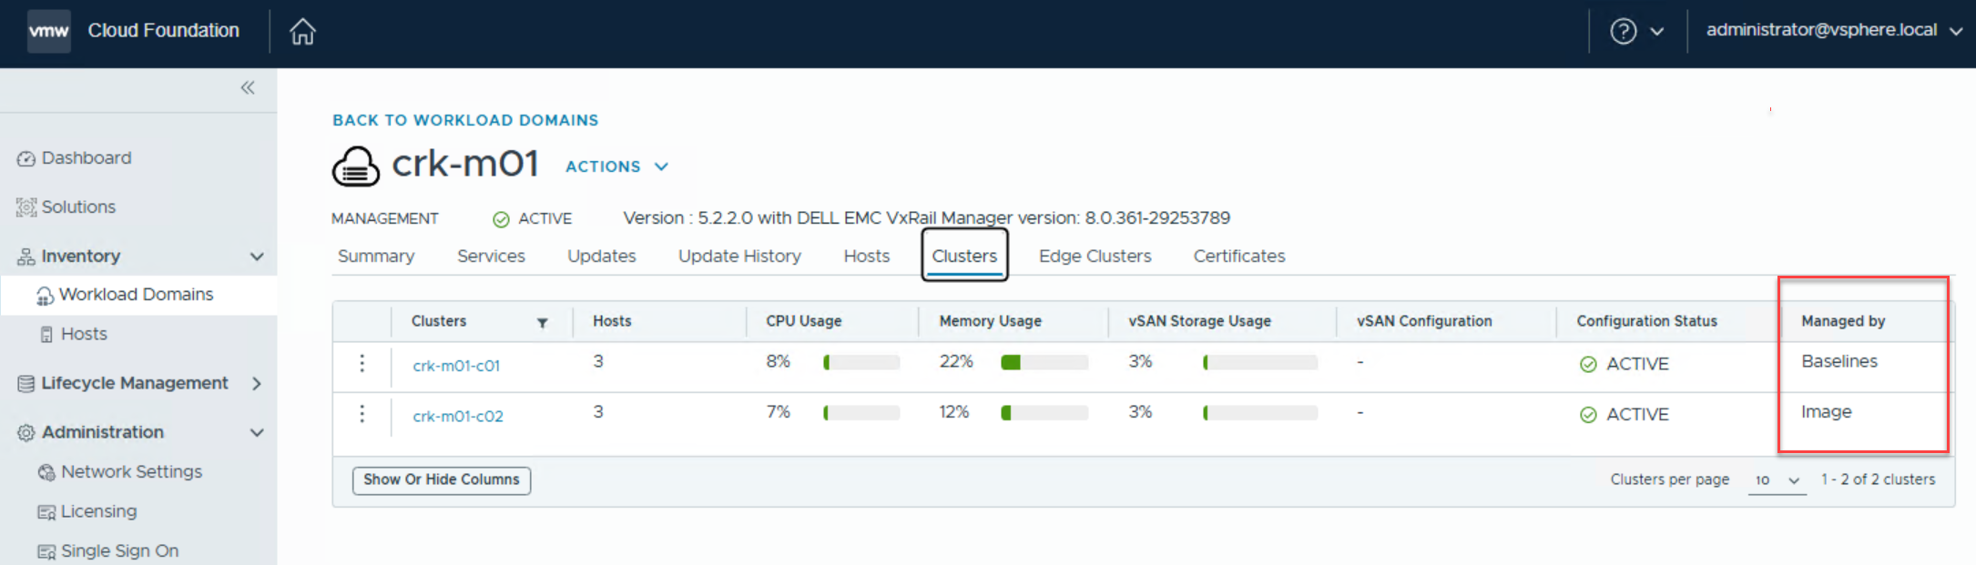
Task: Open Dashboard from the sidebar
Action: pyautogui.click(x=87, y=158)
